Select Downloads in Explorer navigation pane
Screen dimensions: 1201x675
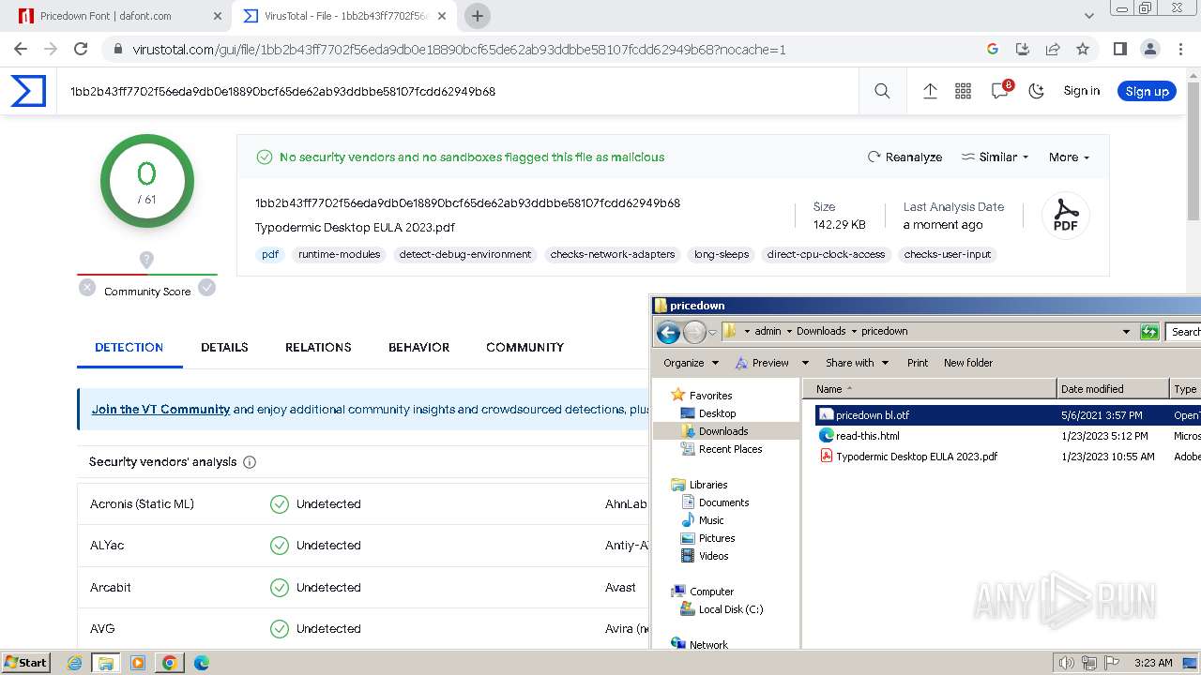(722, 431)
